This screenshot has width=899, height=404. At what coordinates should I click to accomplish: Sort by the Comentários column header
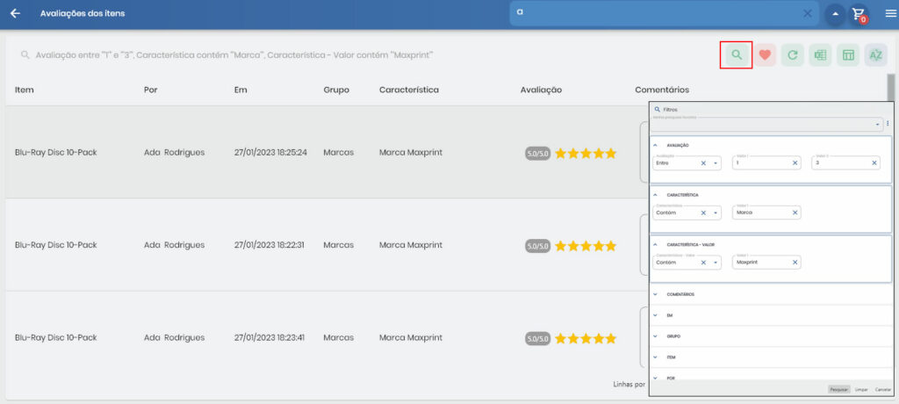tap(662, 90)
